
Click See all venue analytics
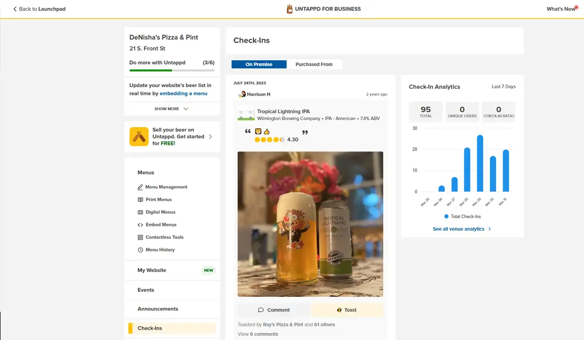tap(458, 228)
